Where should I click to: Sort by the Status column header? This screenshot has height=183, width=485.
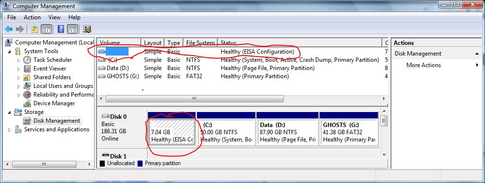pyautogui.click(x=300, y=43)
